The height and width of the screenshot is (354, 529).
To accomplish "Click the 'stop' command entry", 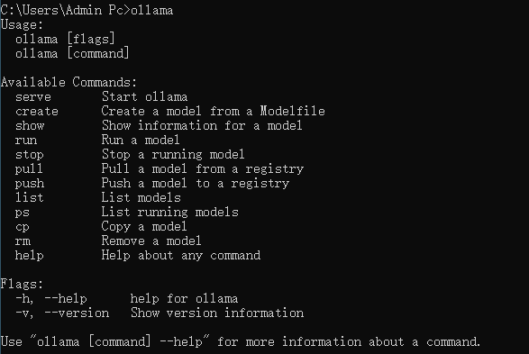I will 30,155.
